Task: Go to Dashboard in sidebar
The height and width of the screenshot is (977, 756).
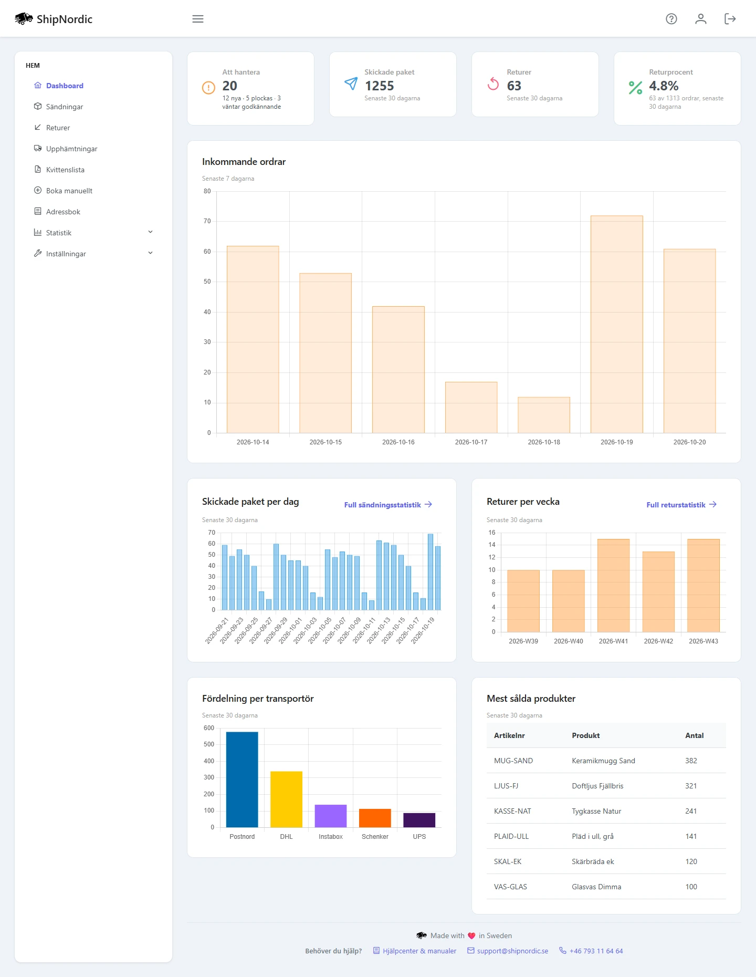Action: click(x=65, y=86)
